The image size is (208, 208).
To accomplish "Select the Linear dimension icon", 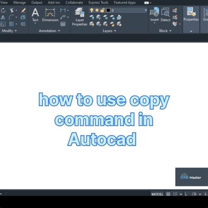I will point(63,10).
